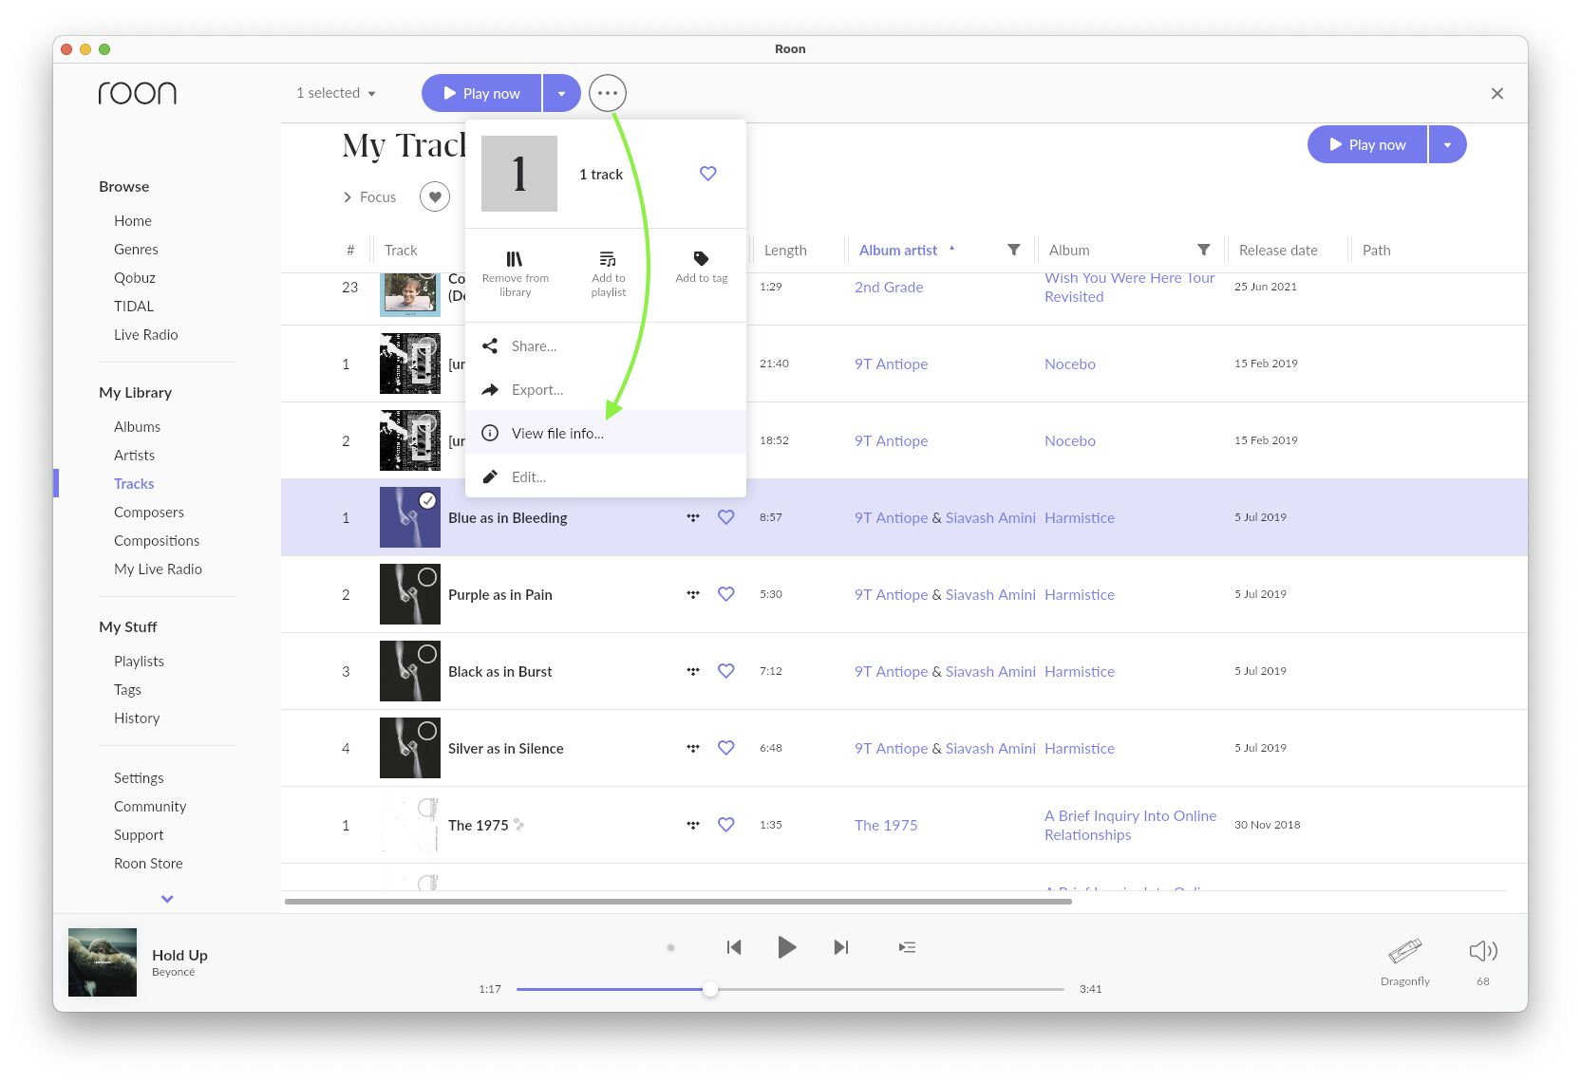This screenshot has height=1082, width=1581.
Task: Choose View file info... from menu
Action: point(606,433)
